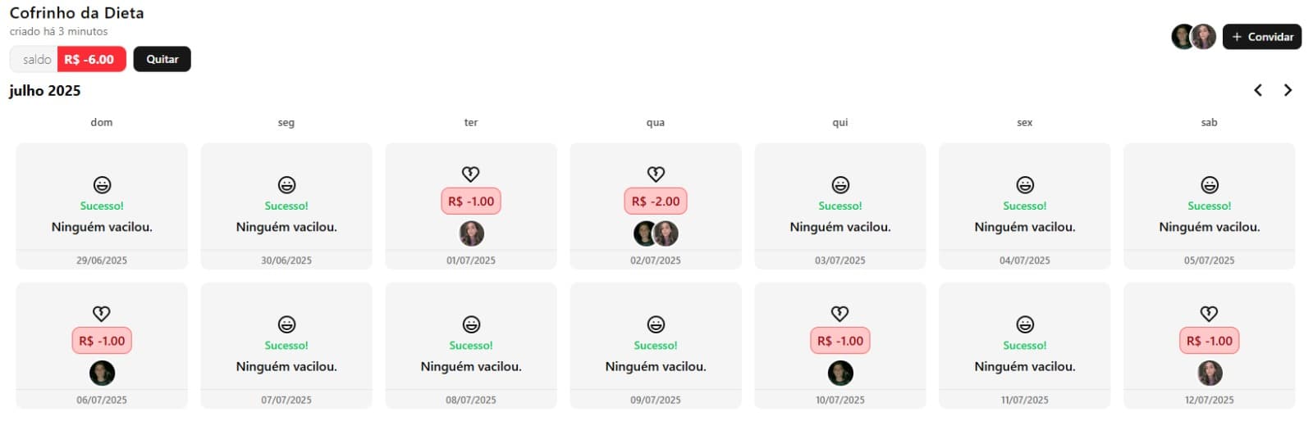Click the member avatars beside Convidar
Viewport: 1313px width, 421px height.
(x=1193, y=37)
